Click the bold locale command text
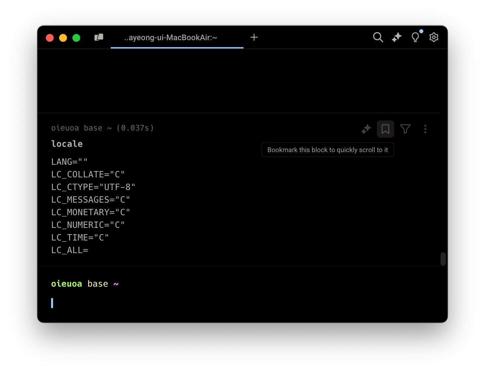 67,144
